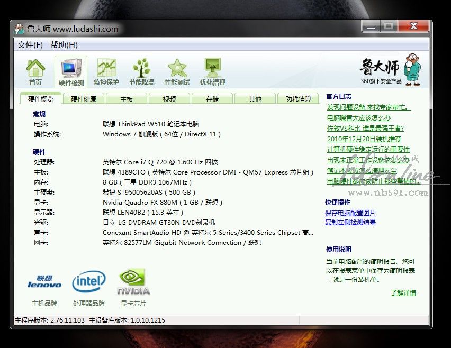The height and width of the screenshot is (348, 451).
Task: Click 复制左侧检测结果 link
Action: click(350, 222)
